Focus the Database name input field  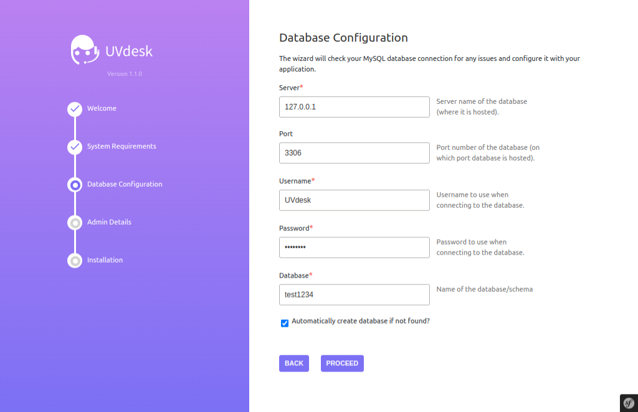point(355,294)
